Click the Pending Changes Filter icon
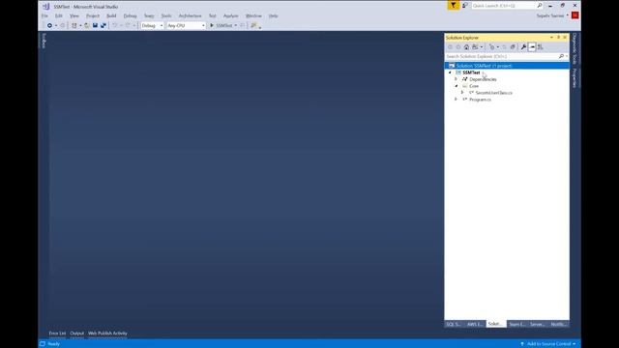Screen dimensions: 619x348 tap(493, 47)
